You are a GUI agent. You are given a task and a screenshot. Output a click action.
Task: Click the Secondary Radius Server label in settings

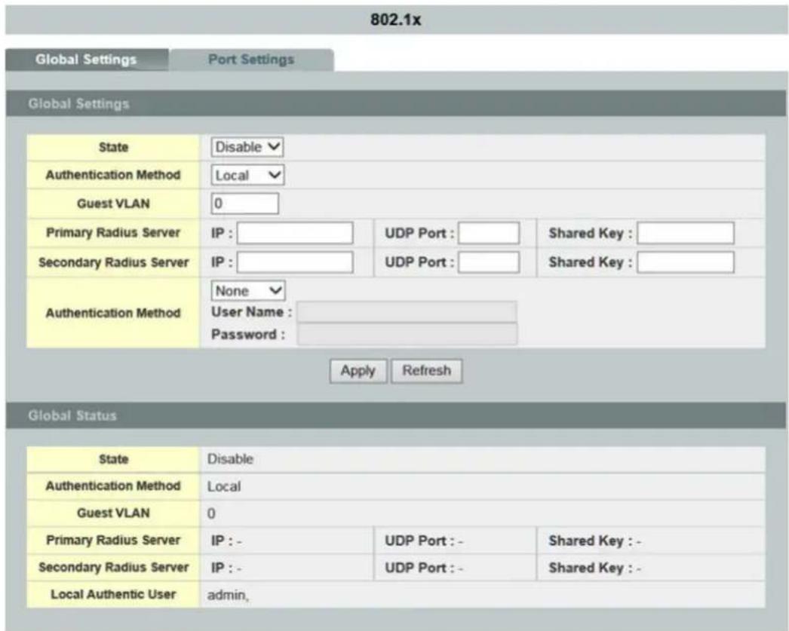pyautogui.click(x=113, y=262)
